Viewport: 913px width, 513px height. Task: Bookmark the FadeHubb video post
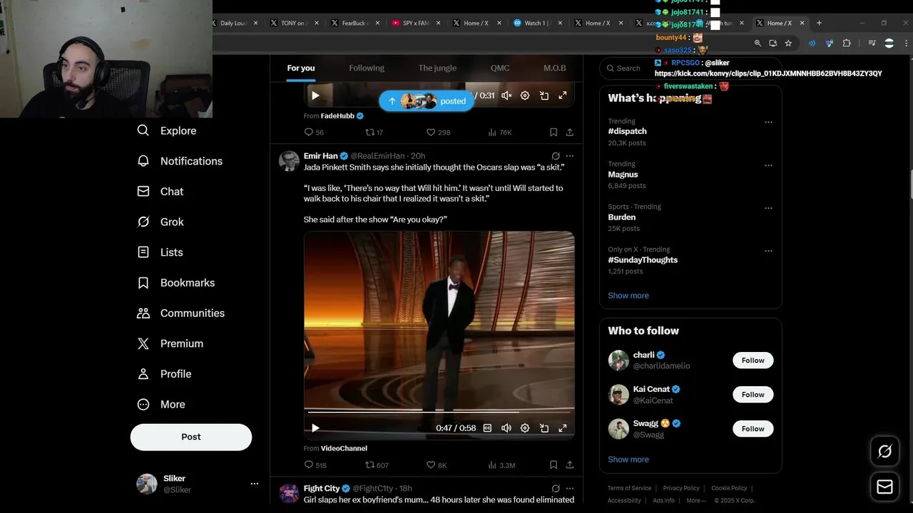tap(554, 133)
